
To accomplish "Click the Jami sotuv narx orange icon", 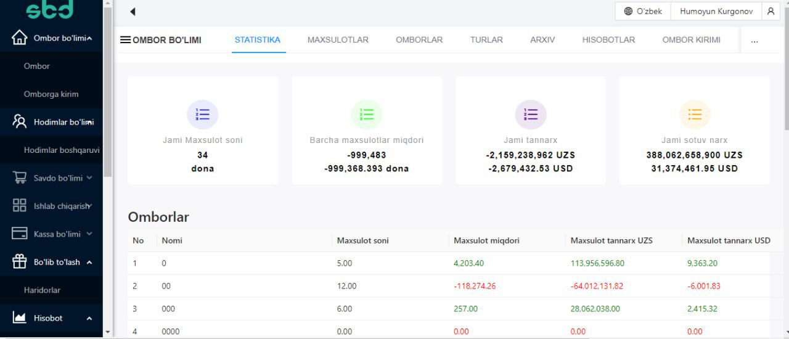I will tap(695, 115).
